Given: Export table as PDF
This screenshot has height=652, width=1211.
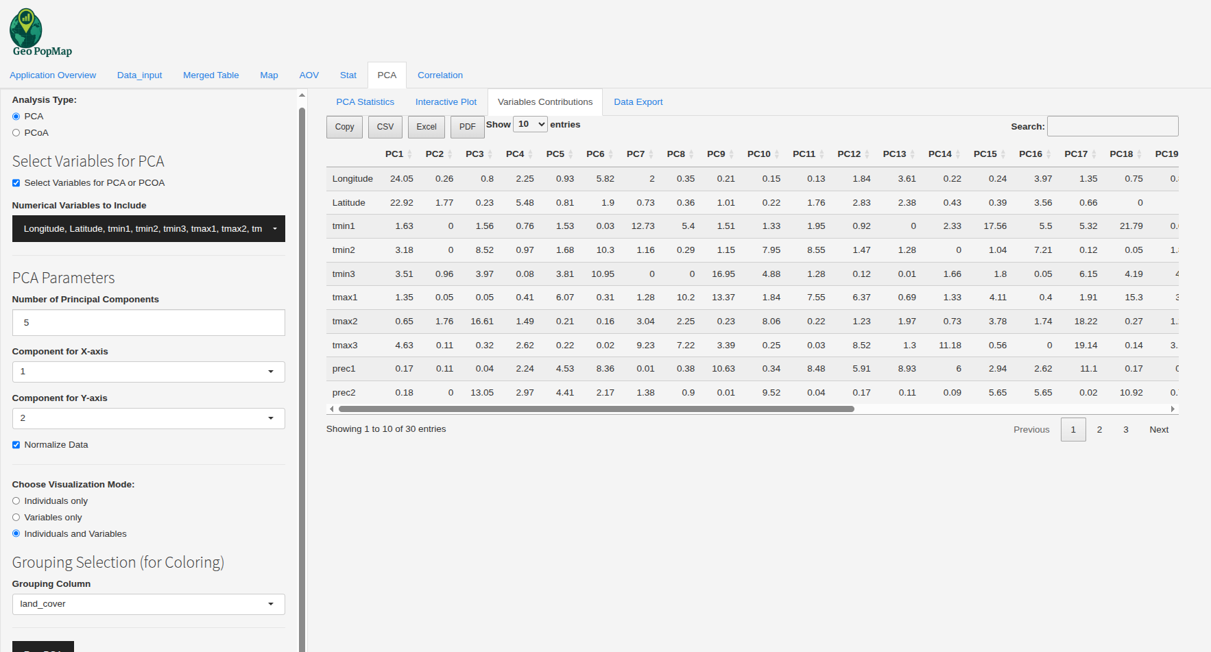Looking at the screenshot, I should tap(468, 127).
